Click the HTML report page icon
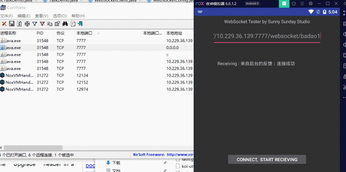 click(x=73, y=24)
